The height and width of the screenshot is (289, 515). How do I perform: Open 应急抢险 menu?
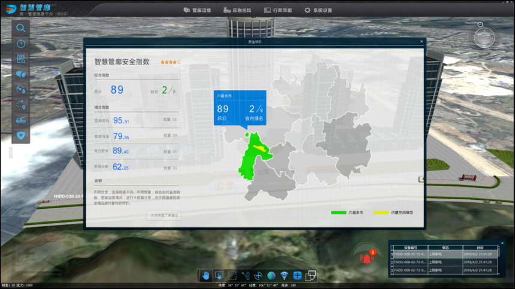pyautogui.click(x=237, y=10)
